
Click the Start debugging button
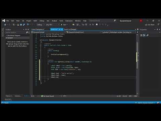(x=64, y=25)
